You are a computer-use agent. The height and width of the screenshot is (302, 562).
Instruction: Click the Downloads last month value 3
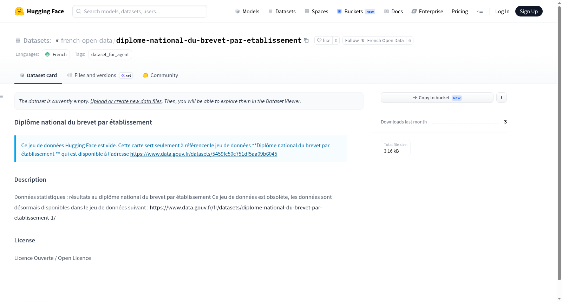point(505,122)
